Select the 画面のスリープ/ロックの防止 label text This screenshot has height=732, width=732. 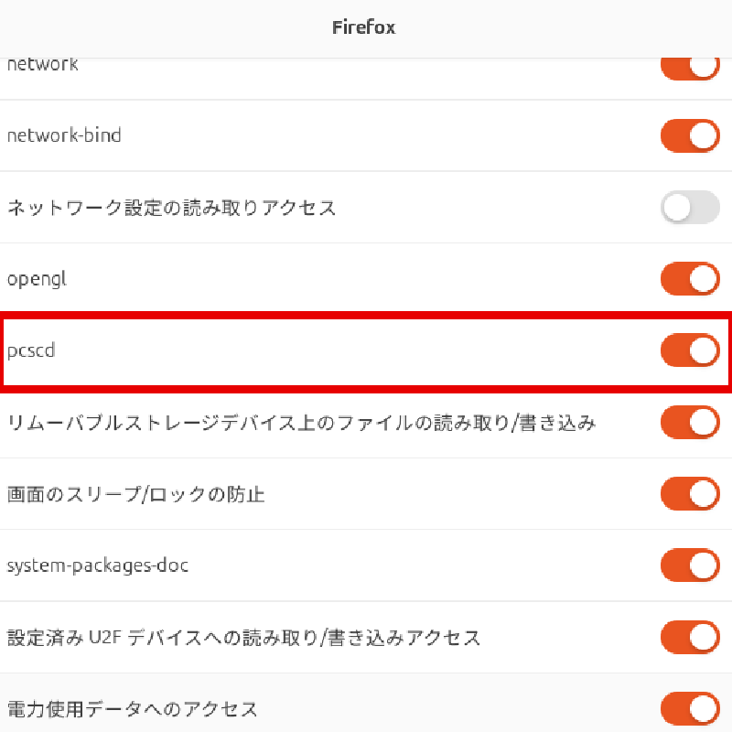(135, 495)
